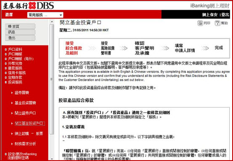
Task: Click the 訊息 button in sidebar
Action: 20,32
